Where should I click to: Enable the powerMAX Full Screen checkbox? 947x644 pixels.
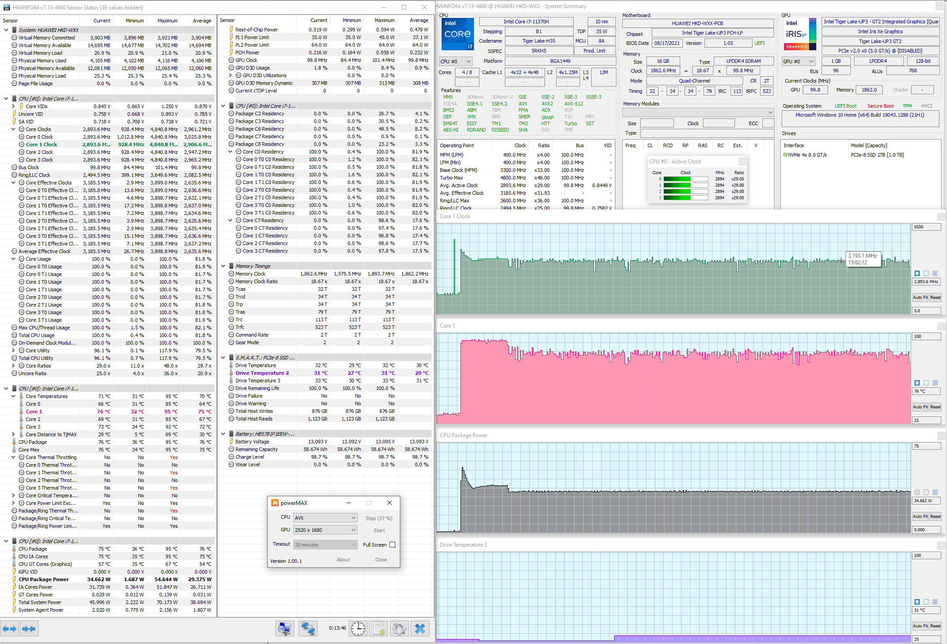pyautogui.click(x=392, y=545)
